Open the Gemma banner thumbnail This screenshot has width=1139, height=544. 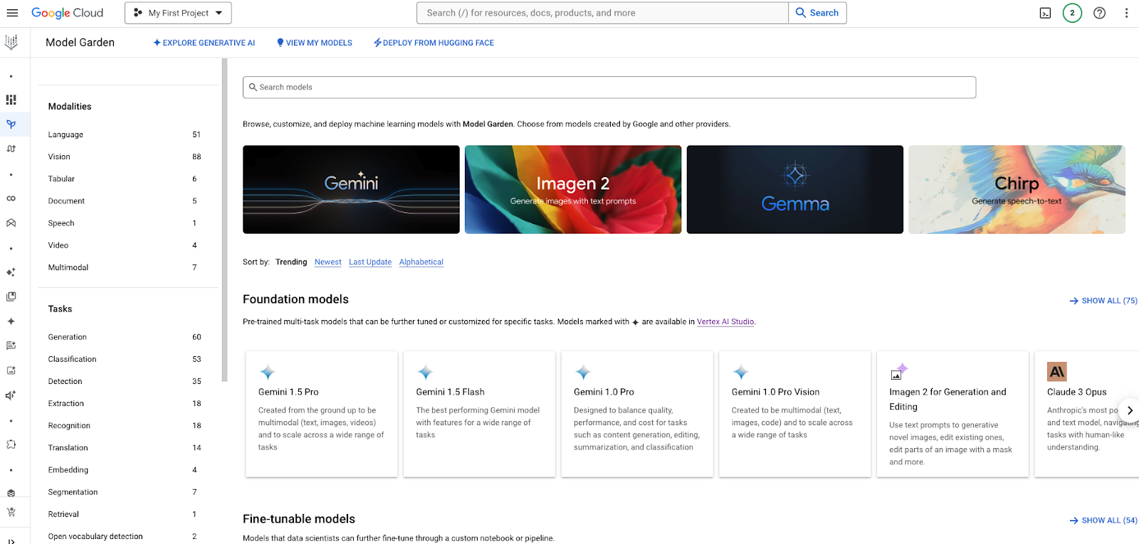(795, 190)
